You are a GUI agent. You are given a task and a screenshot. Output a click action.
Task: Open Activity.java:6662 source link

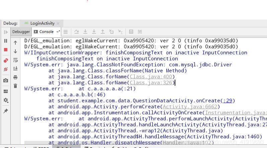pos(190,107)
